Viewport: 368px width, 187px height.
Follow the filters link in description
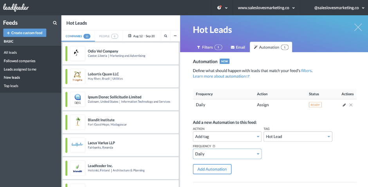point(306,71)
